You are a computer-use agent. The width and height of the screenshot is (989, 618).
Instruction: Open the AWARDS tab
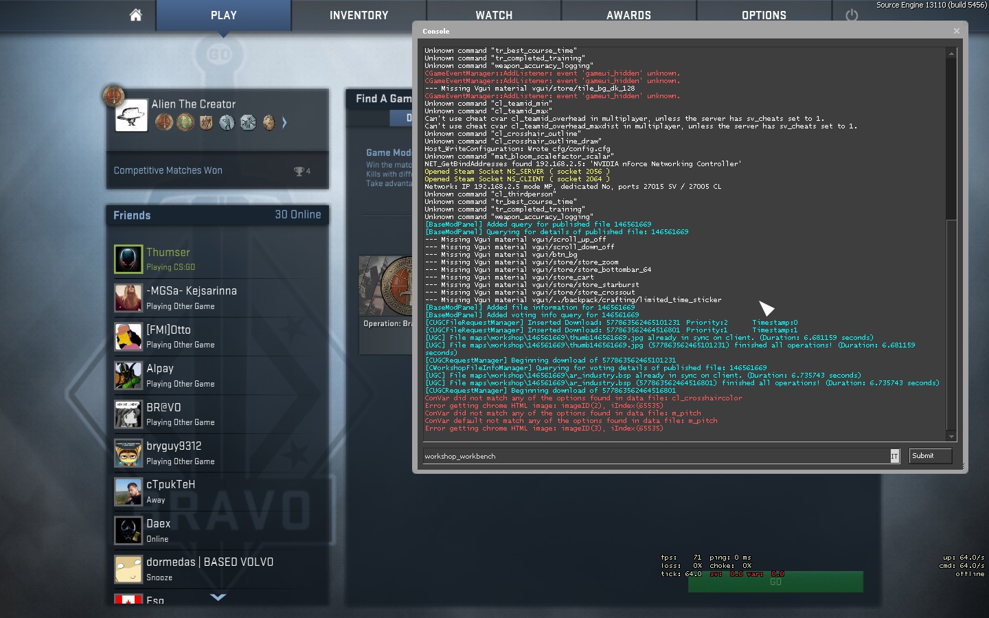click(628, 15)
